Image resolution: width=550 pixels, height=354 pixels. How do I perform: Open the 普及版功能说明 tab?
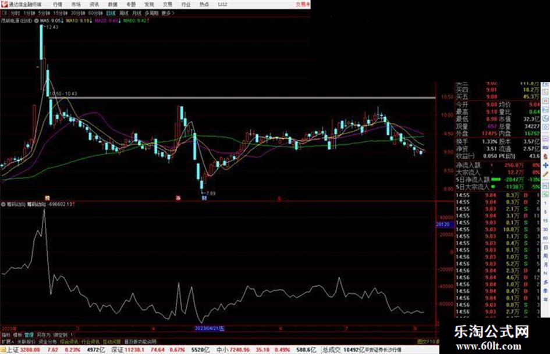[x=140, y=341]
